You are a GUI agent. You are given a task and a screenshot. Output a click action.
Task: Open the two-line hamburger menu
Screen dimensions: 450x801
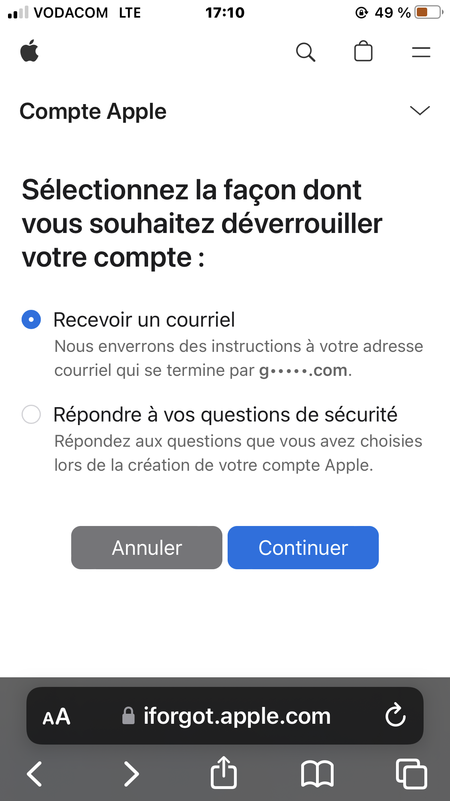421,52
